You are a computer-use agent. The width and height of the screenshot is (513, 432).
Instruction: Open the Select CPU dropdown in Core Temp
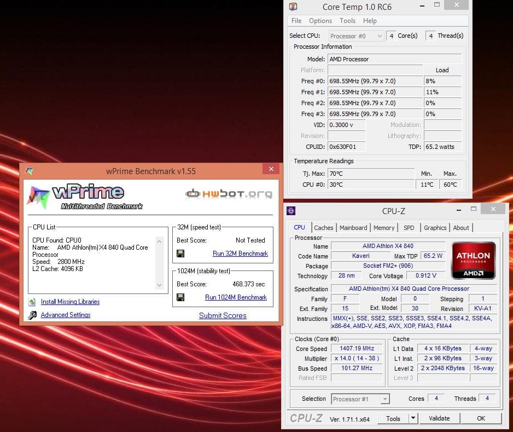click(x=356, y=36)
